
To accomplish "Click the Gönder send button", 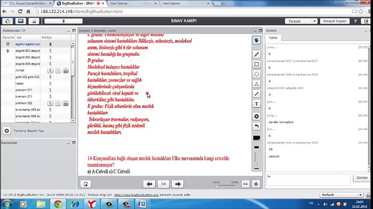I will (x=362, y=178).
